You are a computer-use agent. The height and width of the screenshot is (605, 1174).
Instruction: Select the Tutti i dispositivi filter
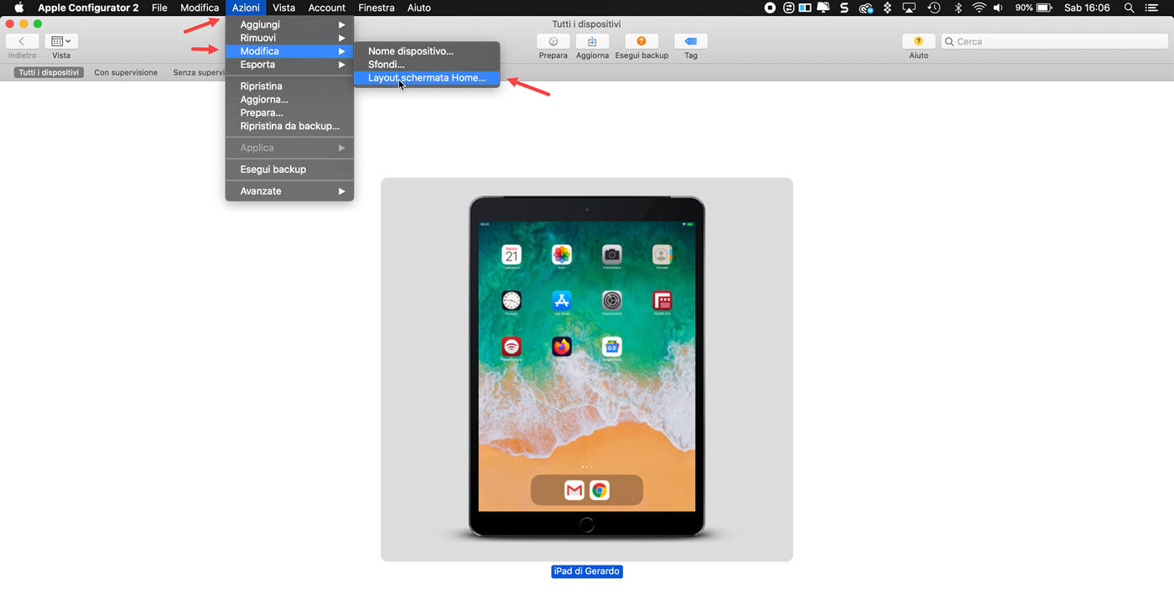[48, 72]
